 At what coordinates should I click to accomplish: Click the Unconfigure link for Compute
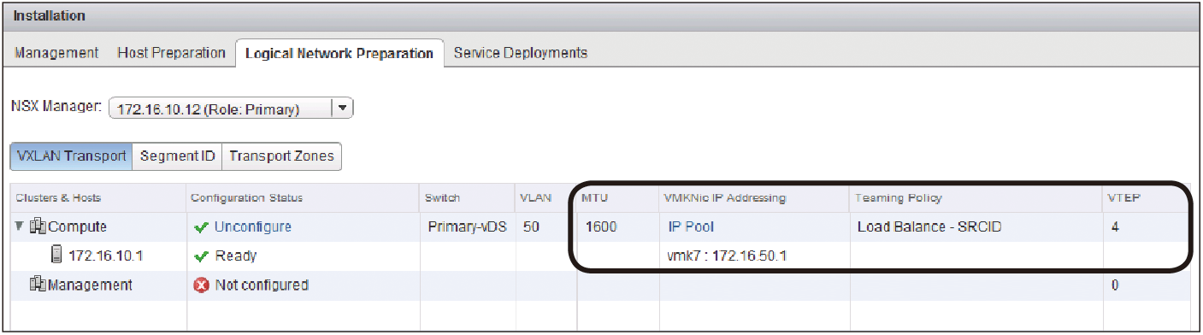(253, 227)
